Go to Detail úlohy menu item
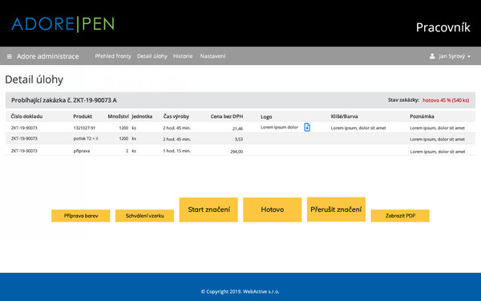Viewport: 481px width, 301px height. (x=152, y=56)
